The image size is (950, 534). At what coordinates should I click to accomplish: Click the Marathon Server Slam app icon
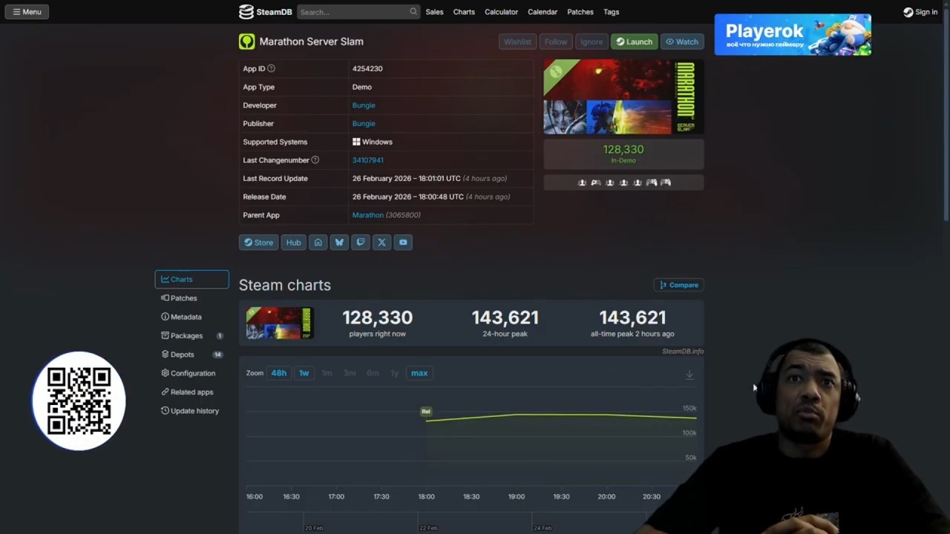coord(246,42)
